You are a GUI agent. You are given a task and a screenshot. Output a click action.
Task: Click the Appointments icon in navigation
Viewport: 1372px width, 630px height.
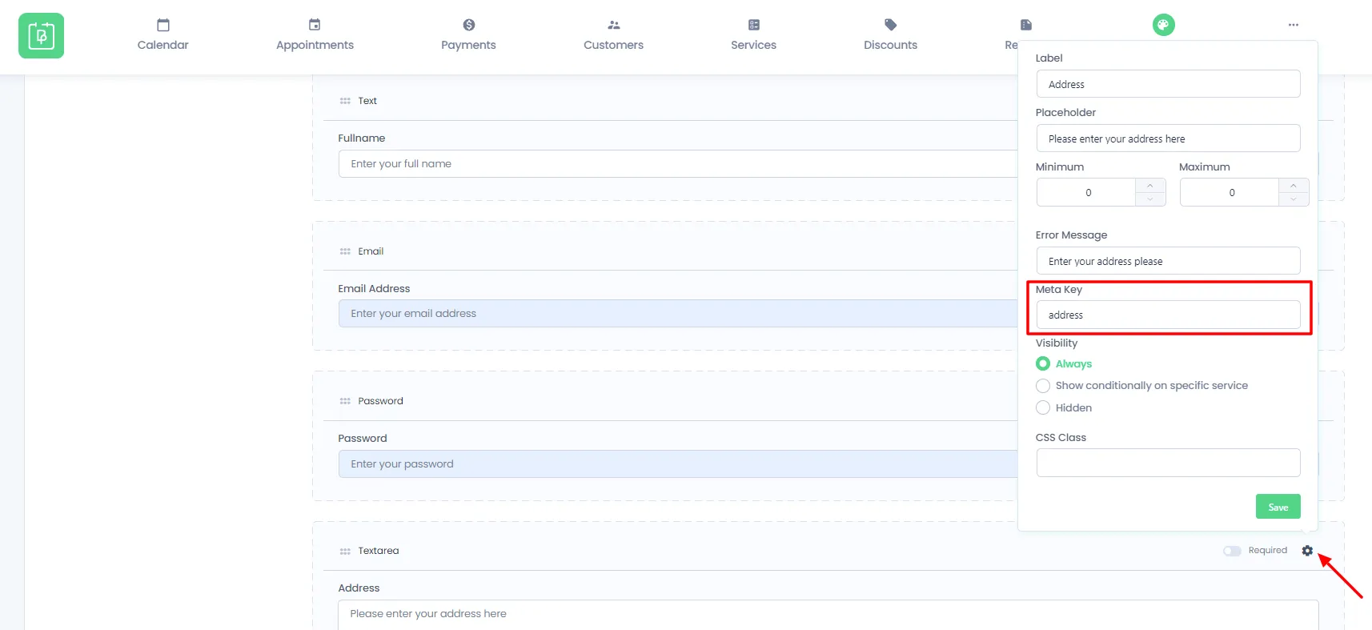[315, 25]
